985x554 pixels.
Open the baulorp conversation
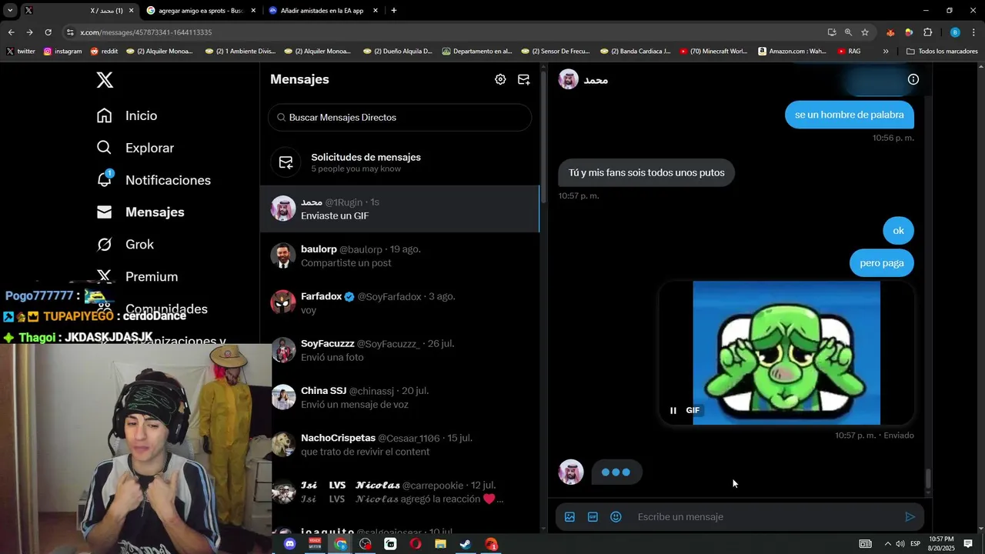pos(399,255)
